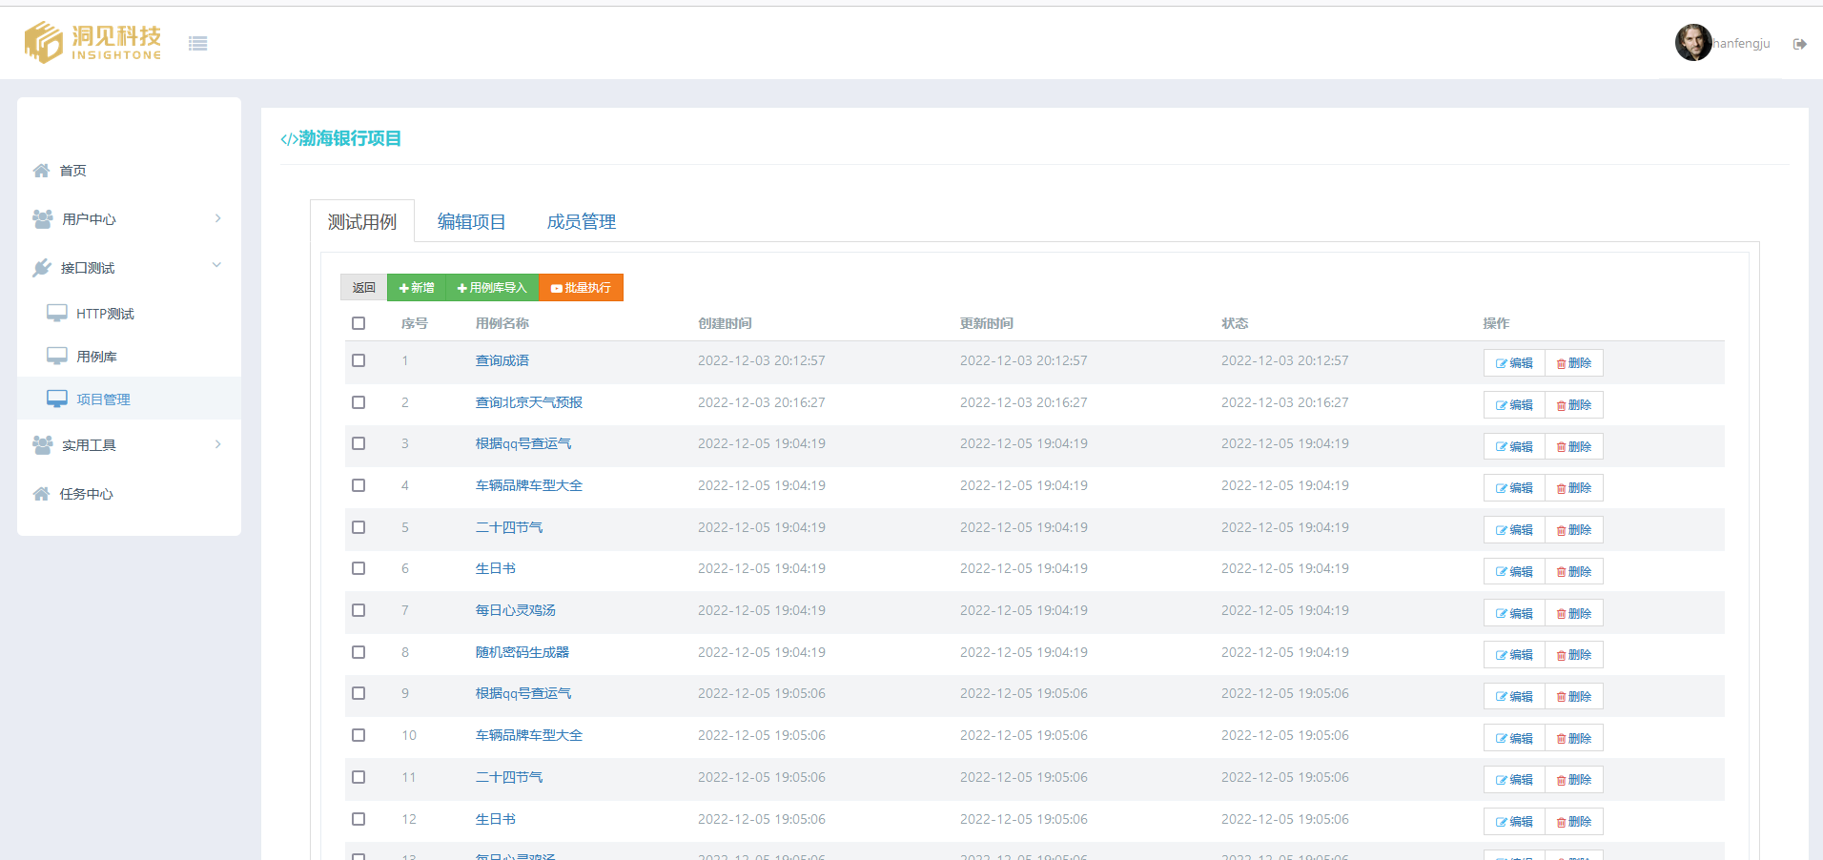Screen dimensions: 1823x860
Task: Click the 返回 button
Action: point(363,288)
